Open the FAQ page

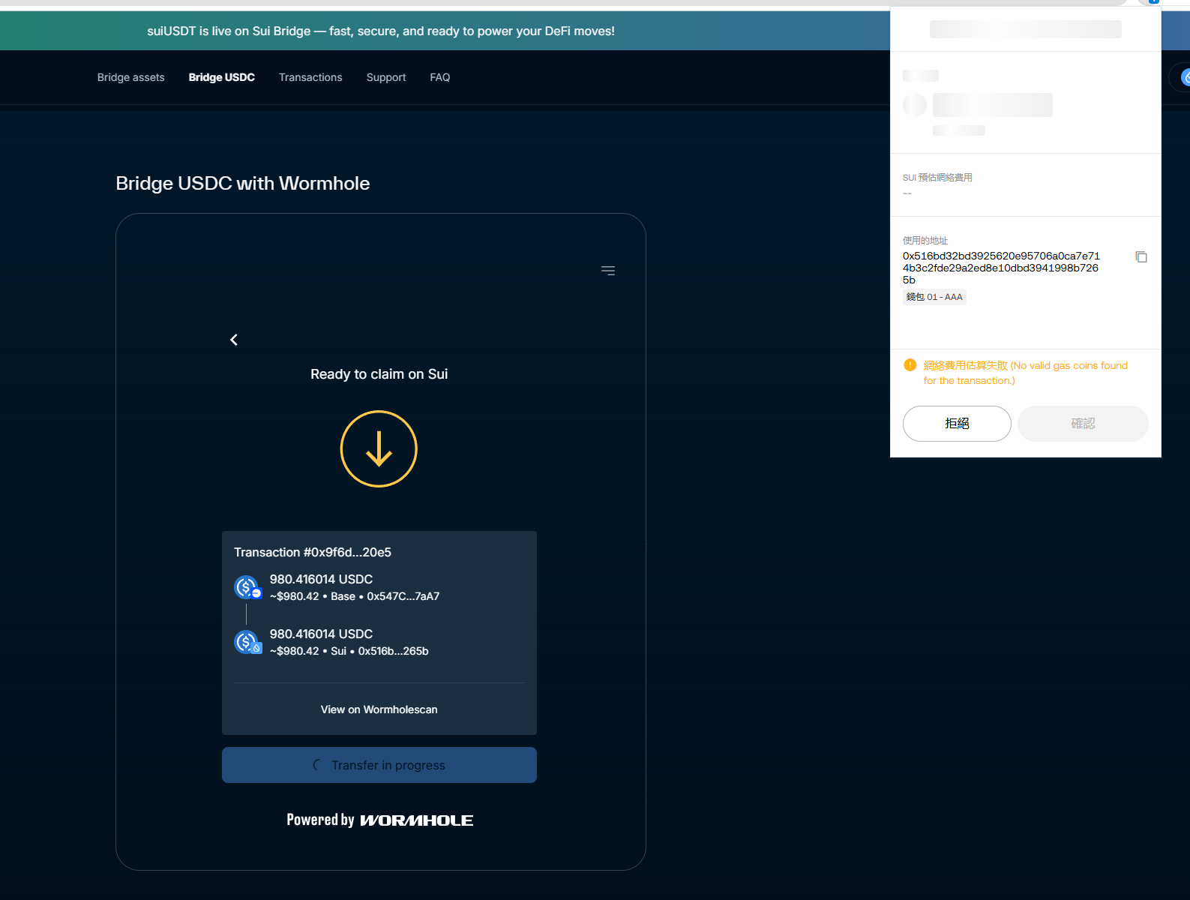439,77
